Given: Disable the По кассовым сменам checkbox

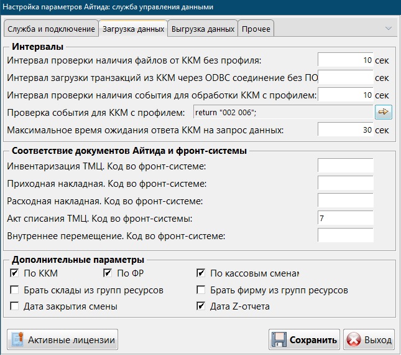Looking at the screenshot, I should [201, 273].
